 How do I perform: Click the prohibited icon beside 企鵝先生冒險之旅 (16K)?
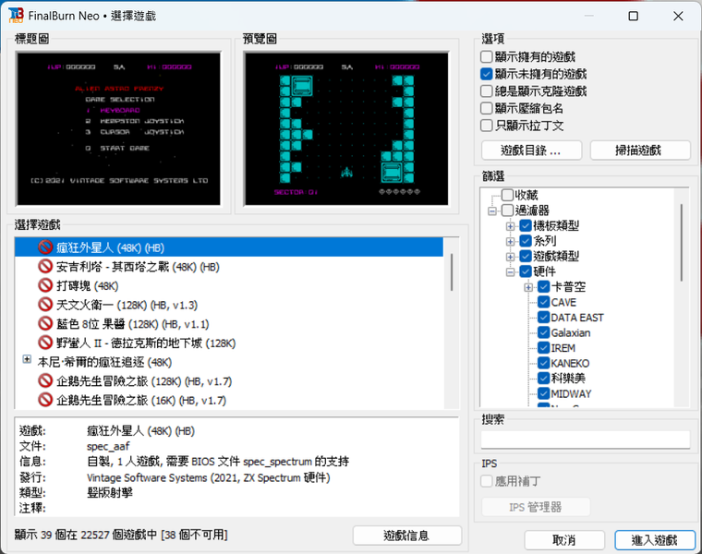(x=45, y=400)
